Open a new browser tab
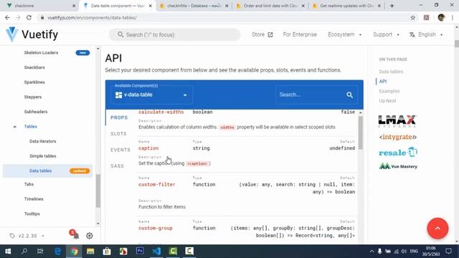This screenshot has width=459, height=258. click(392, 6)
